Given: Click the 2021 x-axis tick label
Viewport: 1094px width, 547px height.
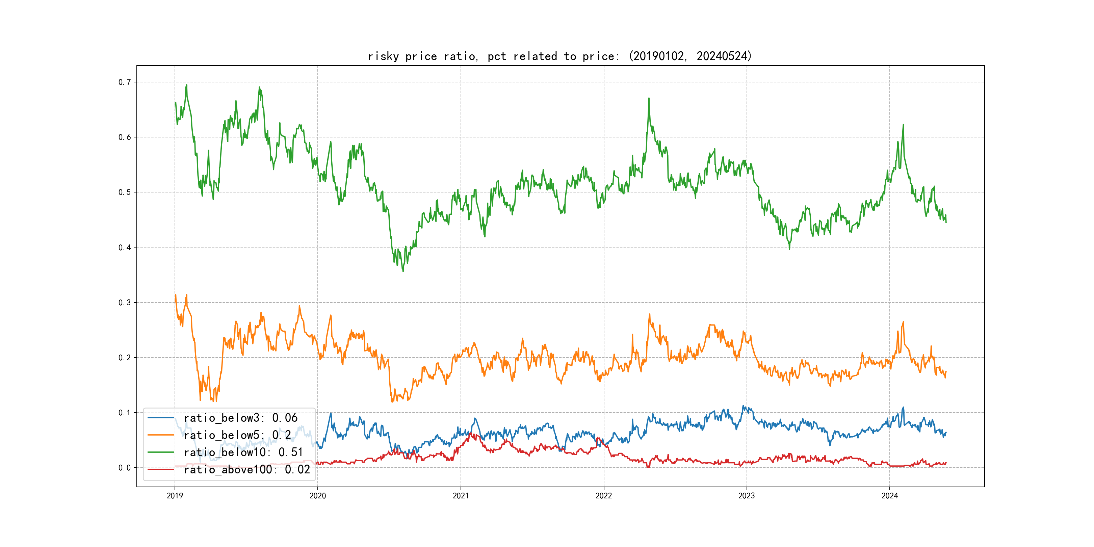Looking at the screenshot, I should click(x=461, y=496).
